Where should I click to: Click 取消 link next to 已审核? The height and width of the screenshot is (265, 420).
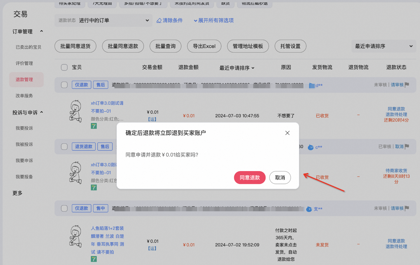[x=399, y=146]
